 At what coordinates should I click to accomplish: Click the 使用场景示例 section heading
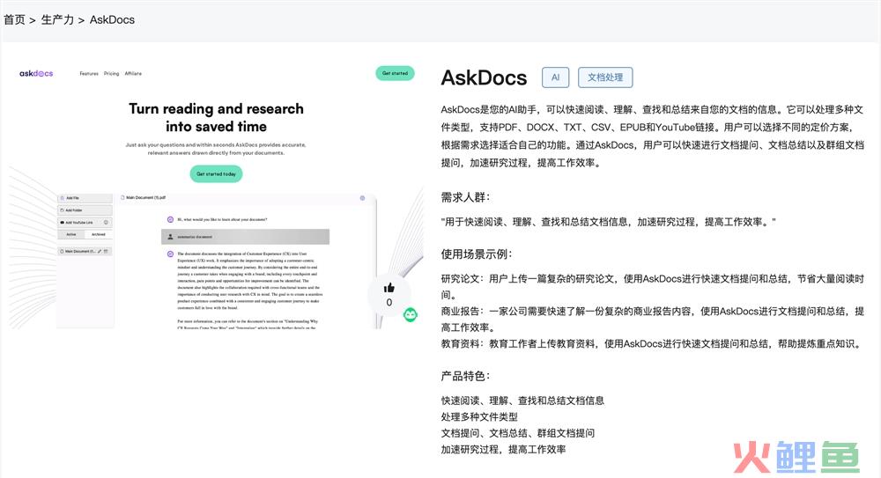(x=477, y=254)
